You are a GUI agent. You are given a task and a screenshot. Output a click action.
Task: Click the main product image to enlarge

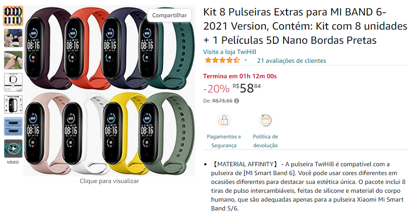click(x=109, y=91)
